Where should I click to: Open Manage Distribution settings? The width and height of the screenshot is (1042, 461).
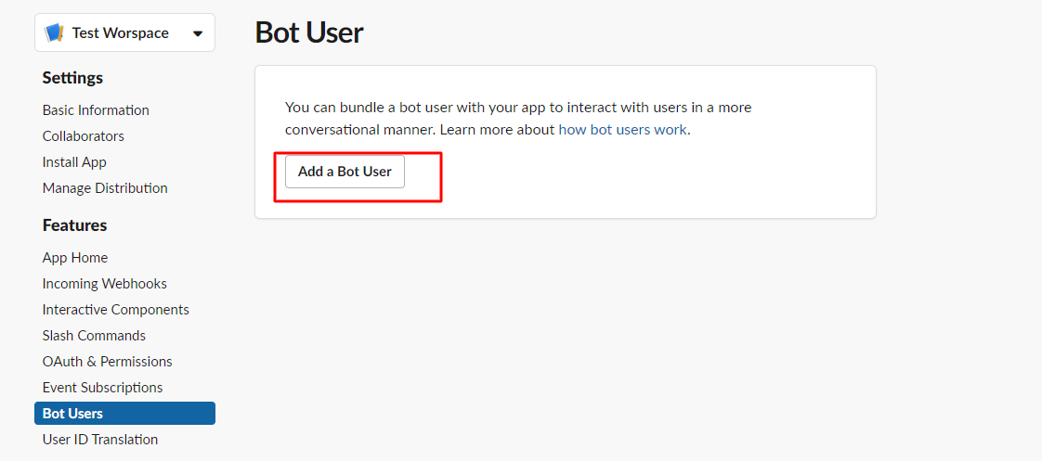point(105,188)
